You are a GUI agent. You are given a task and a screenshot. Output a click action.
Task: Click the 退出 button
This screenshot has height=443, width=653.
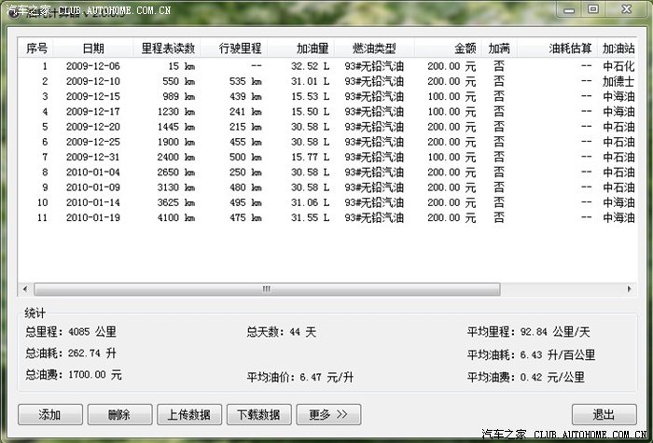click(x=604, y=414)
